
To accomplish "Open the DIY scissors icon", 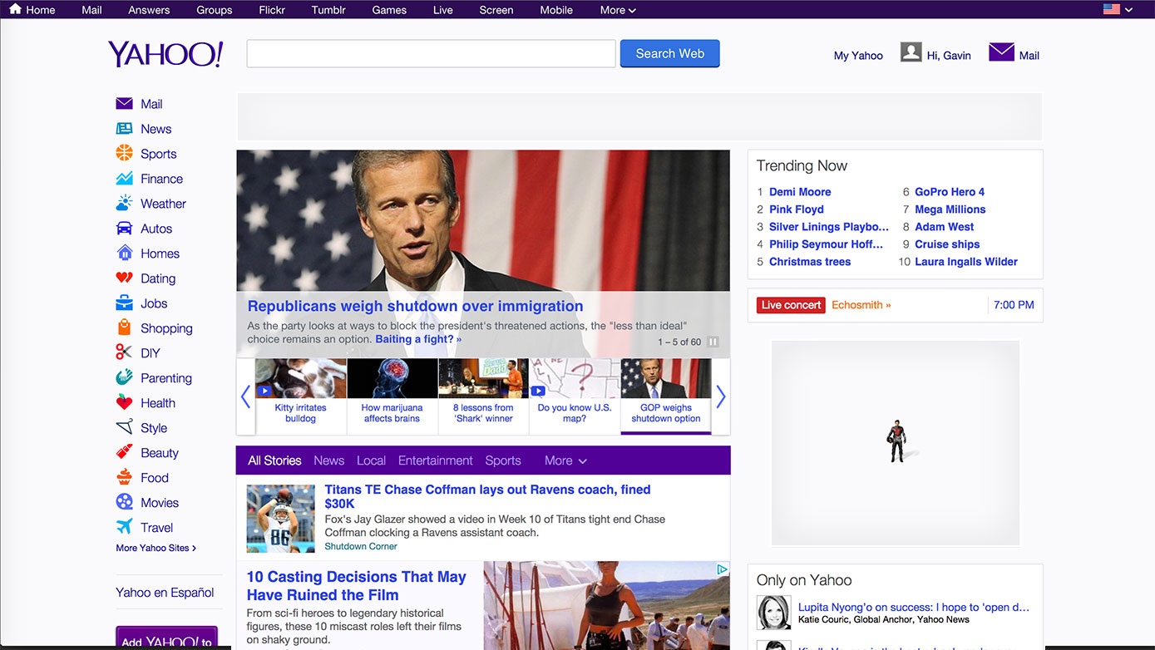I will pos(124,352).
